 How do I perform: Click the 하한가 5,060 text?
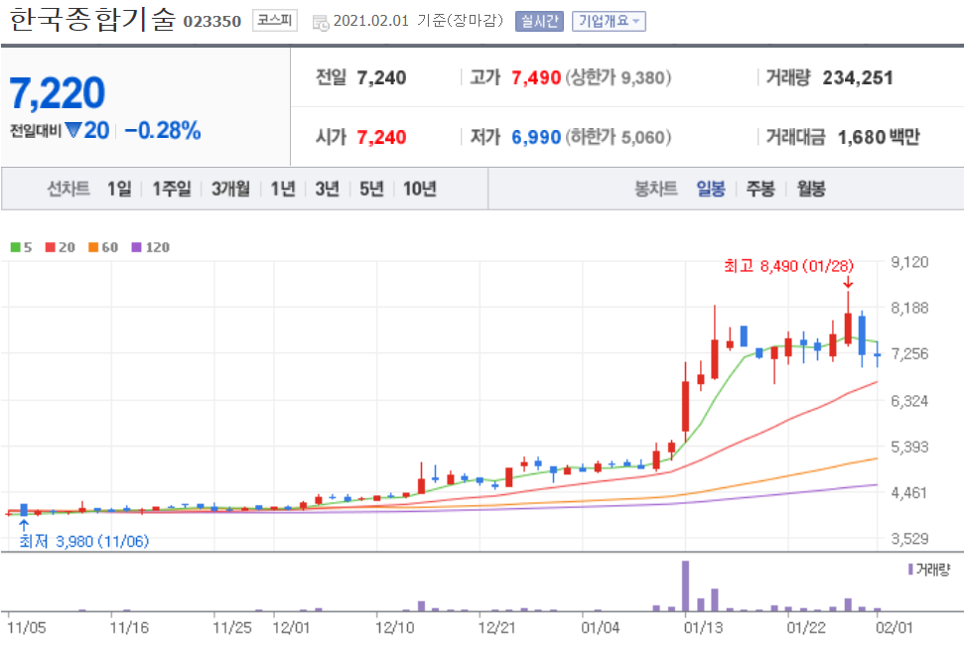618,137
